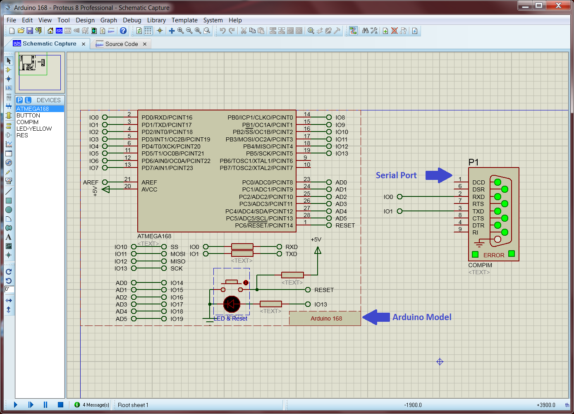
Task: Select COMPIM in the devices list
Action: click(40, 122)
